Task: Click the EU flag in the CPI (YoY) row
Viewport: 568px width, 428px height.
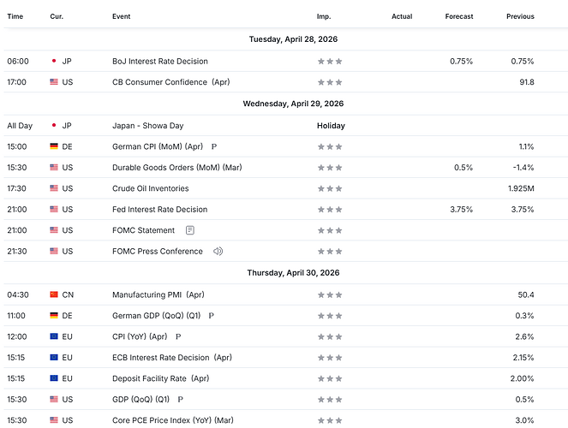Action: pos(54,336)
